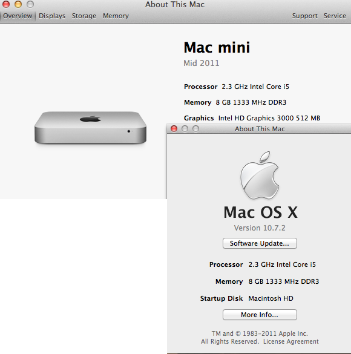
Task: Click the More Info... button
Action: tap(260, 315)
